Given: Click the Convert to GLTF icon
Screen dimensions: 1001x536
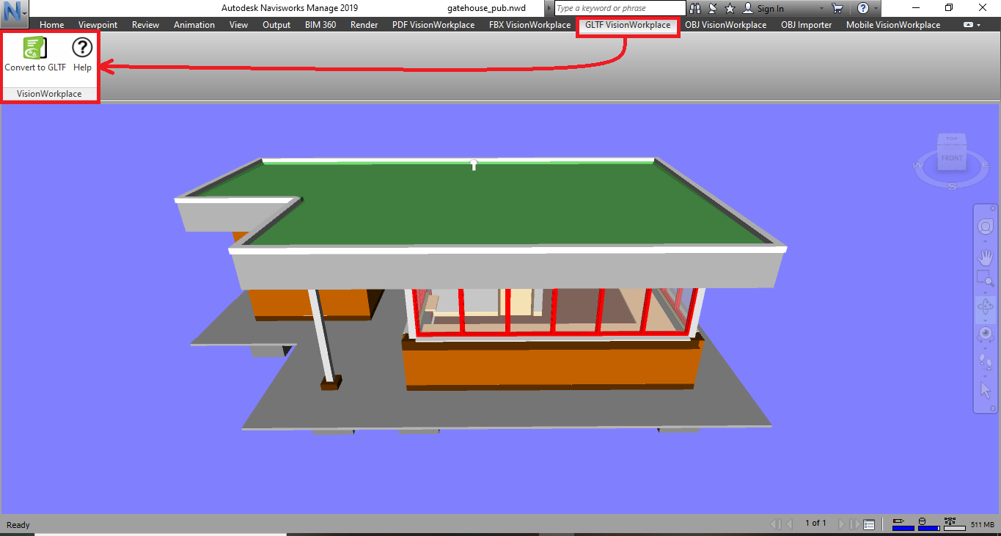Looking at the screenshot, I should point(35,48).
